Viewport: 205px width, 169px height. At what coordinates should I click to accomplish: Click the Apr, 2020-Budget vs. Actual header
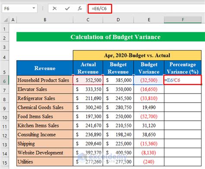point(137,55)
